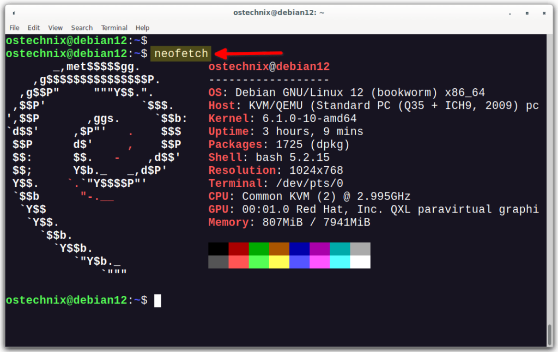Click the blue color swatch

[x=299, y=248]
